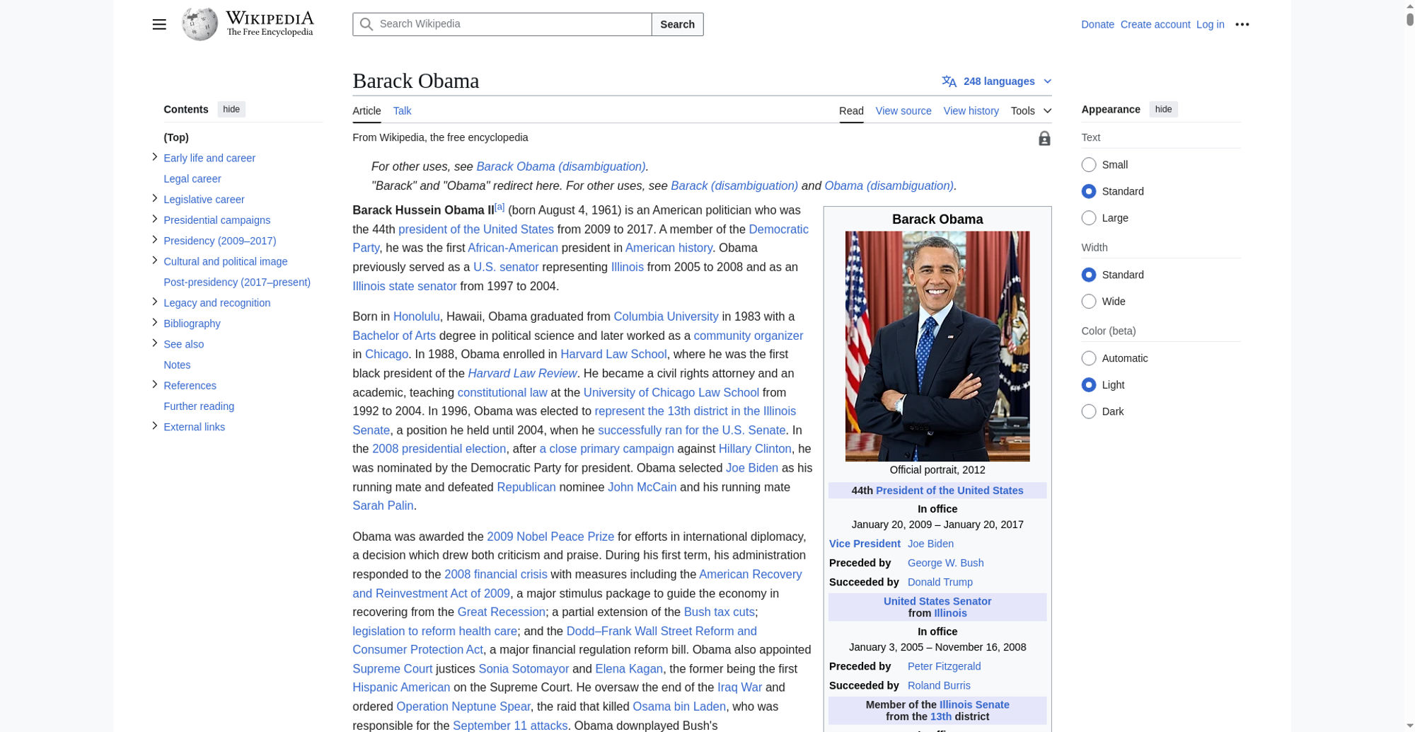Open president of the United States link
The height and width of the screenshot is (732, 1415).
point(476,229)
